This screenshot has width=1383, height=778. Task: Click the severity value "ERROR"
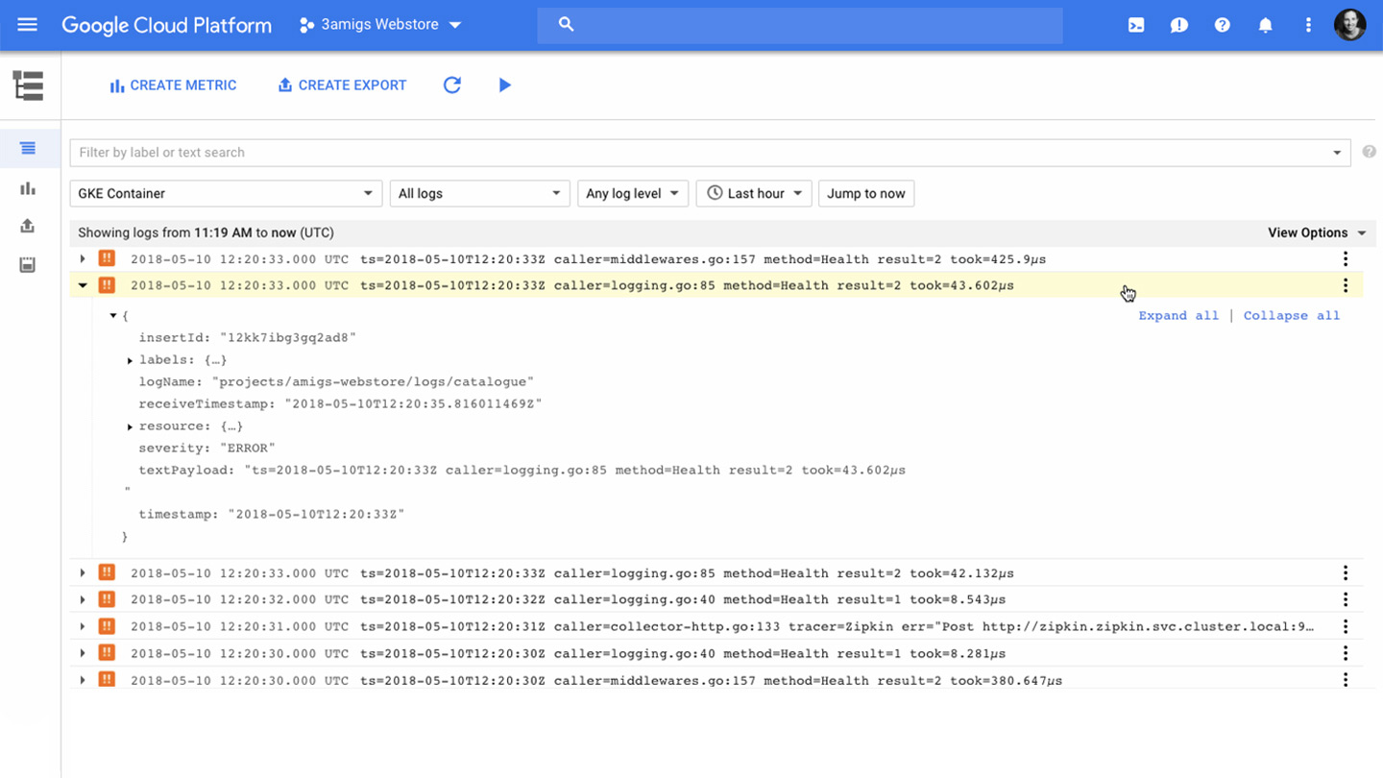pos(248,449)
